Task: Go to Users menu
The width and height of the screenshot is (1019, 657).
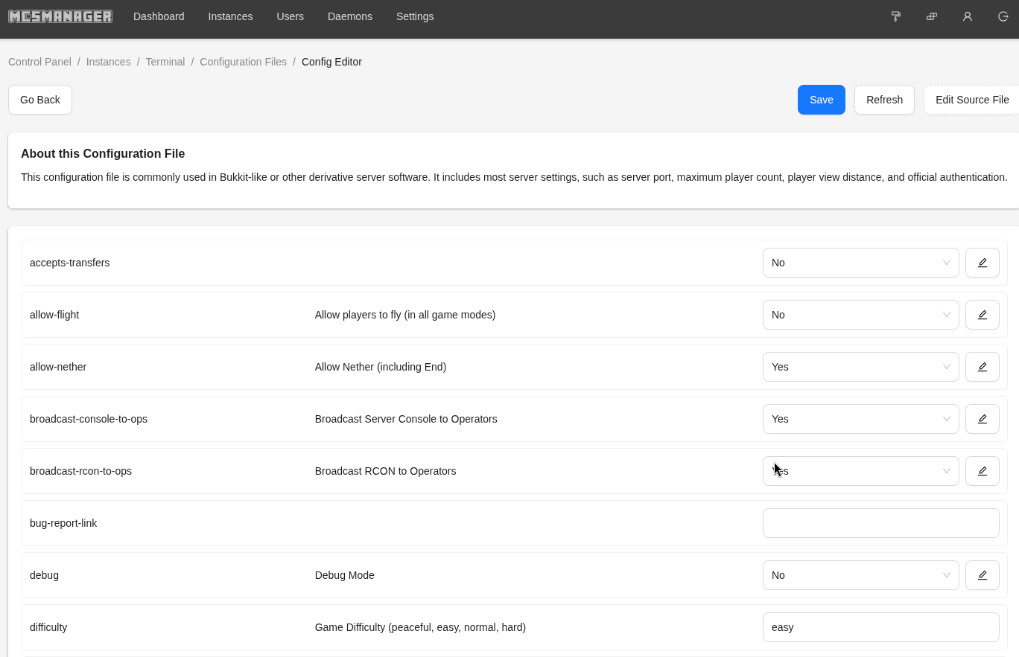Action: [x=290, y=16]
